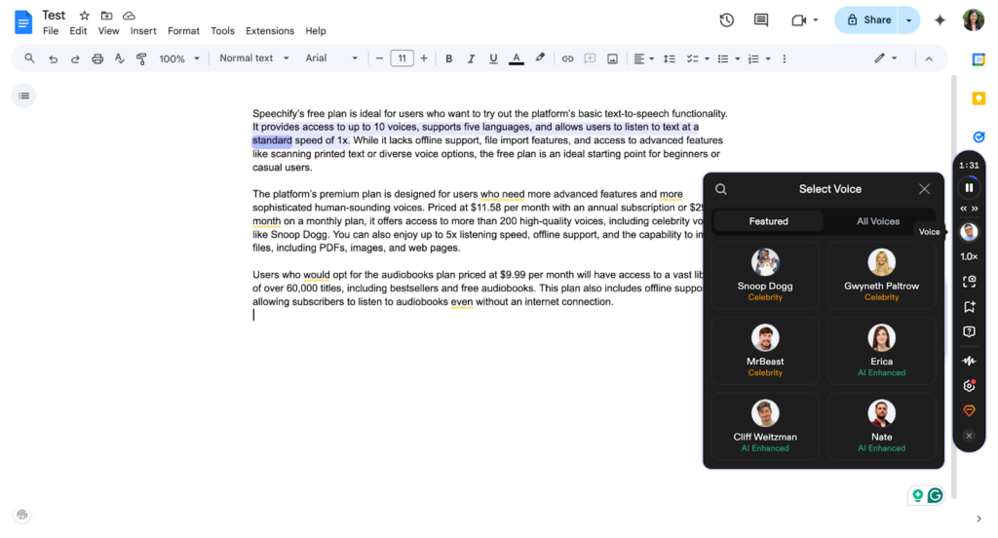Star the Test document
Viewport: 998px width, 538px height.
[84, 16]
